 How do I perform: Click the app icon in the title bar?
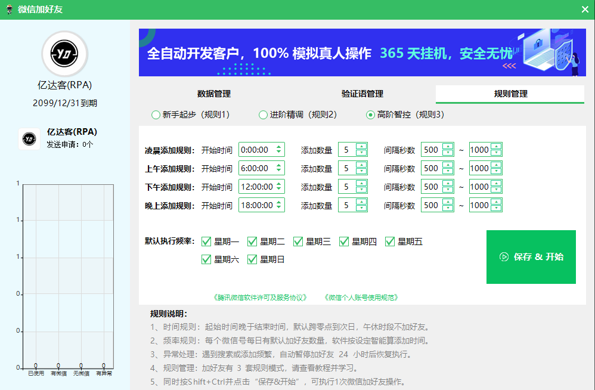point(10,9)
